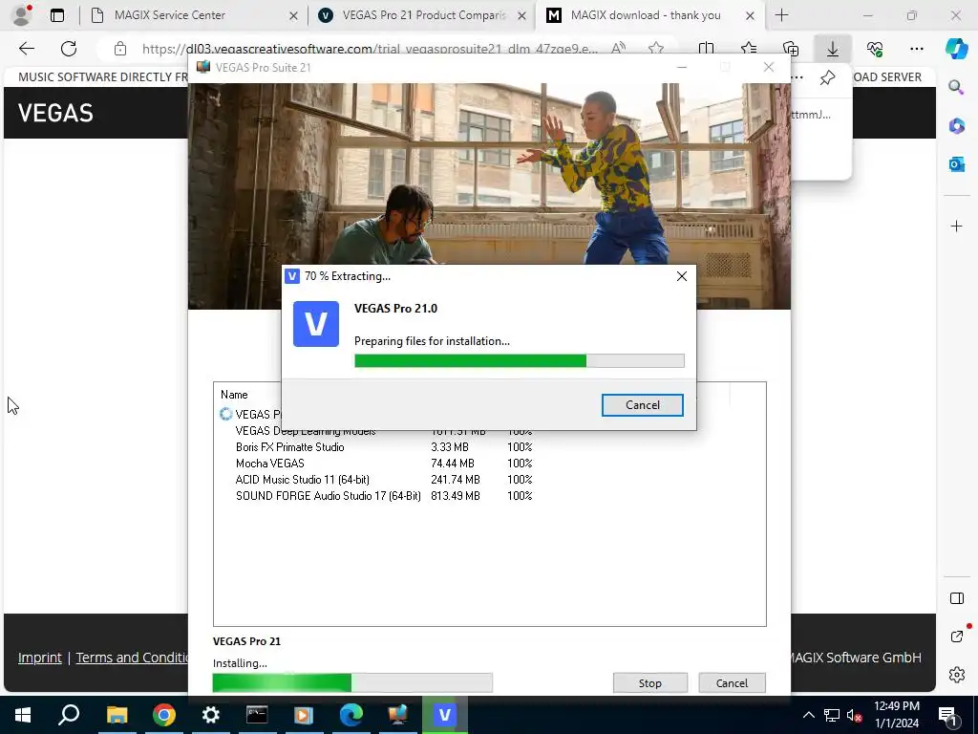
Task: Close the MAGIX download tab
Action: tap(751, 15)
